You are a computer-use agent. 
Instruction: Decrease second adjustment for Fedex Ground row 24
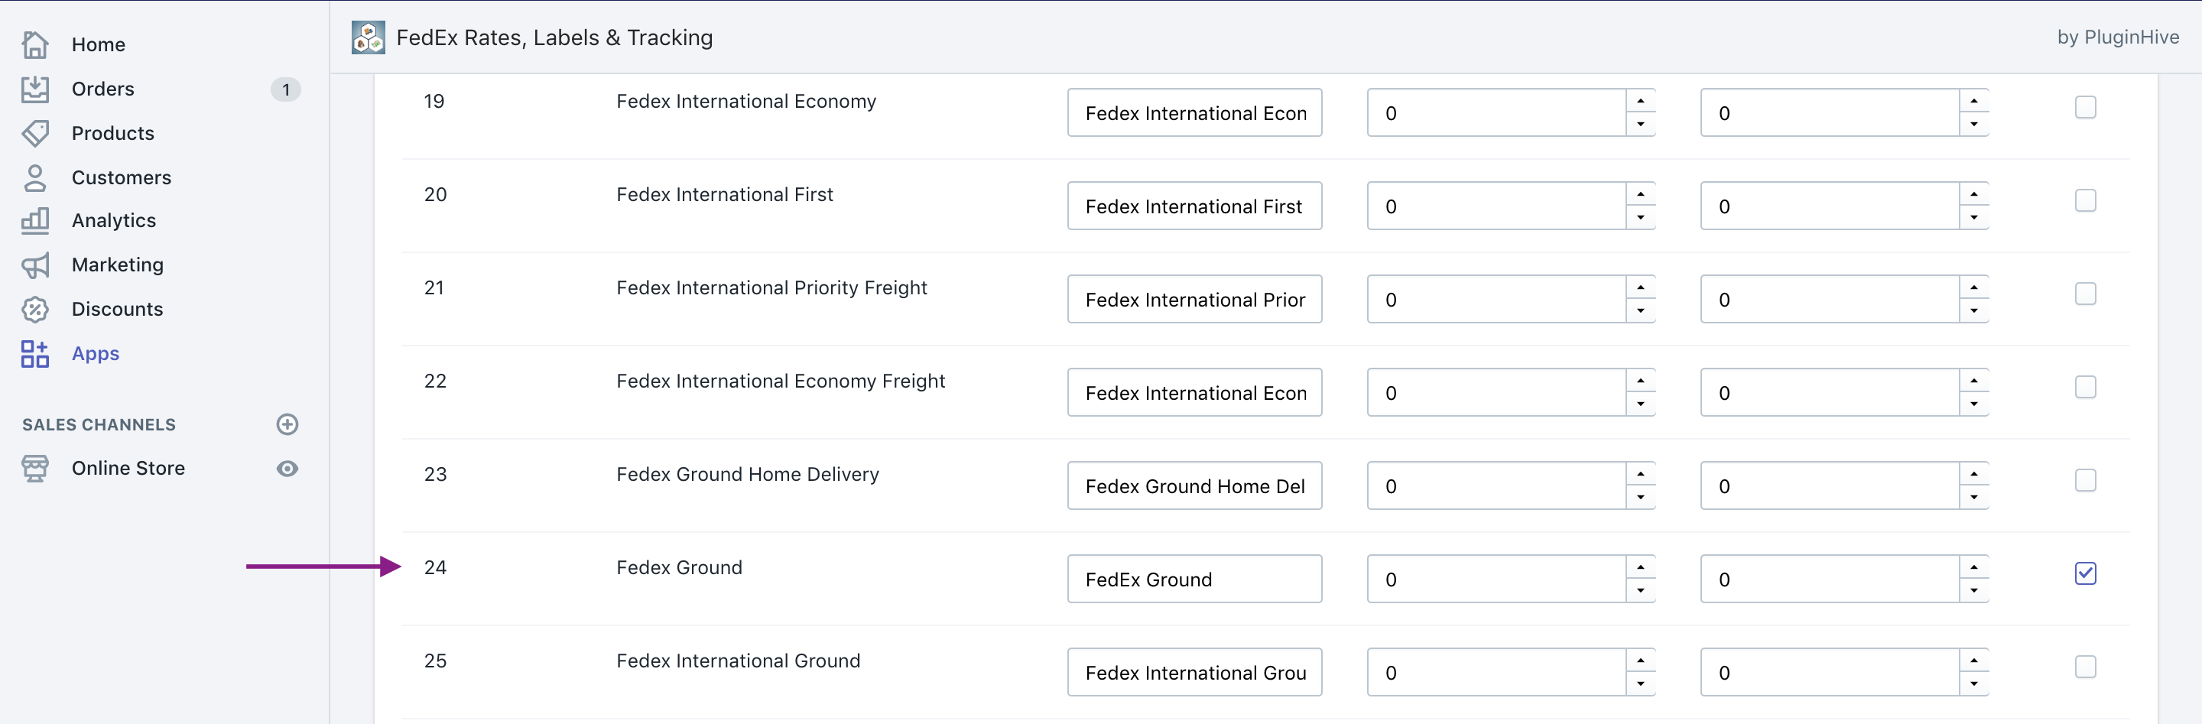[x=1973, y=591]
